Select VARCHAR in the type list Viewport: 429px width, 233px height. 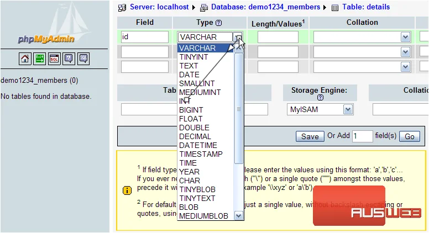point(206,48)
